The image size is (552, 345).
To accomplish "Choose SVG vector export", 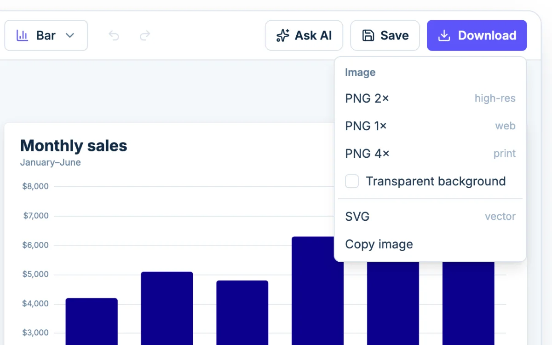I will [430, 217].
